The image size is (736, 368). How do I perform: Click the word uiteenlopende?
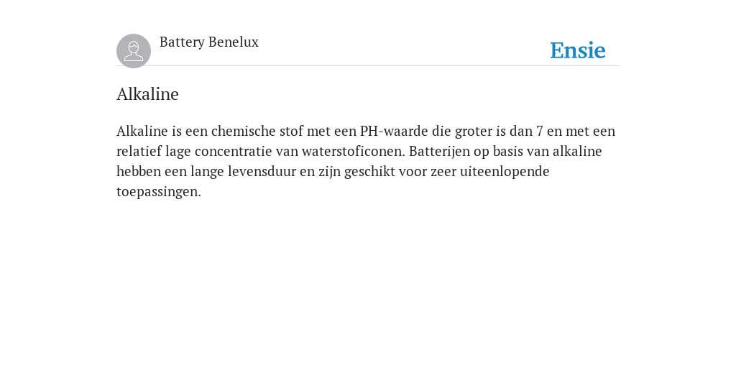click(504, 172)
